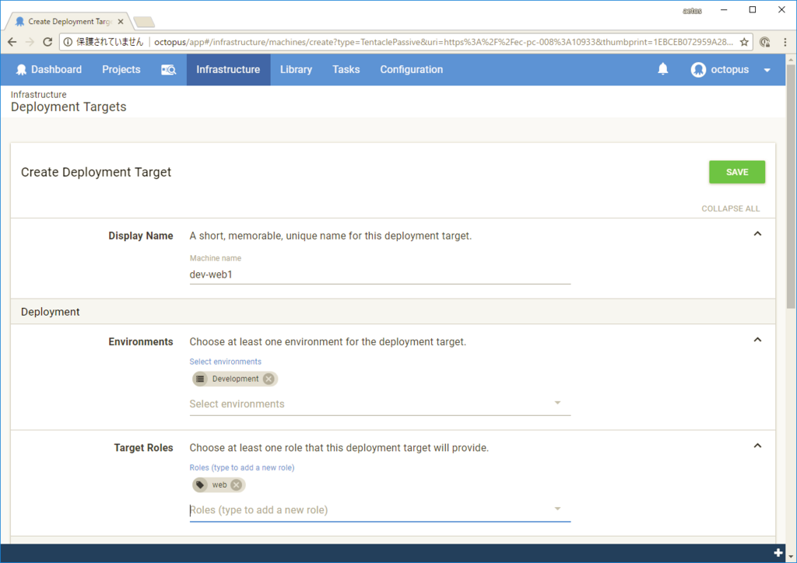The width and height of the screenshot is (797, 563).
Task: Click the octopus user avatar icon
Action: pos(698,69)
